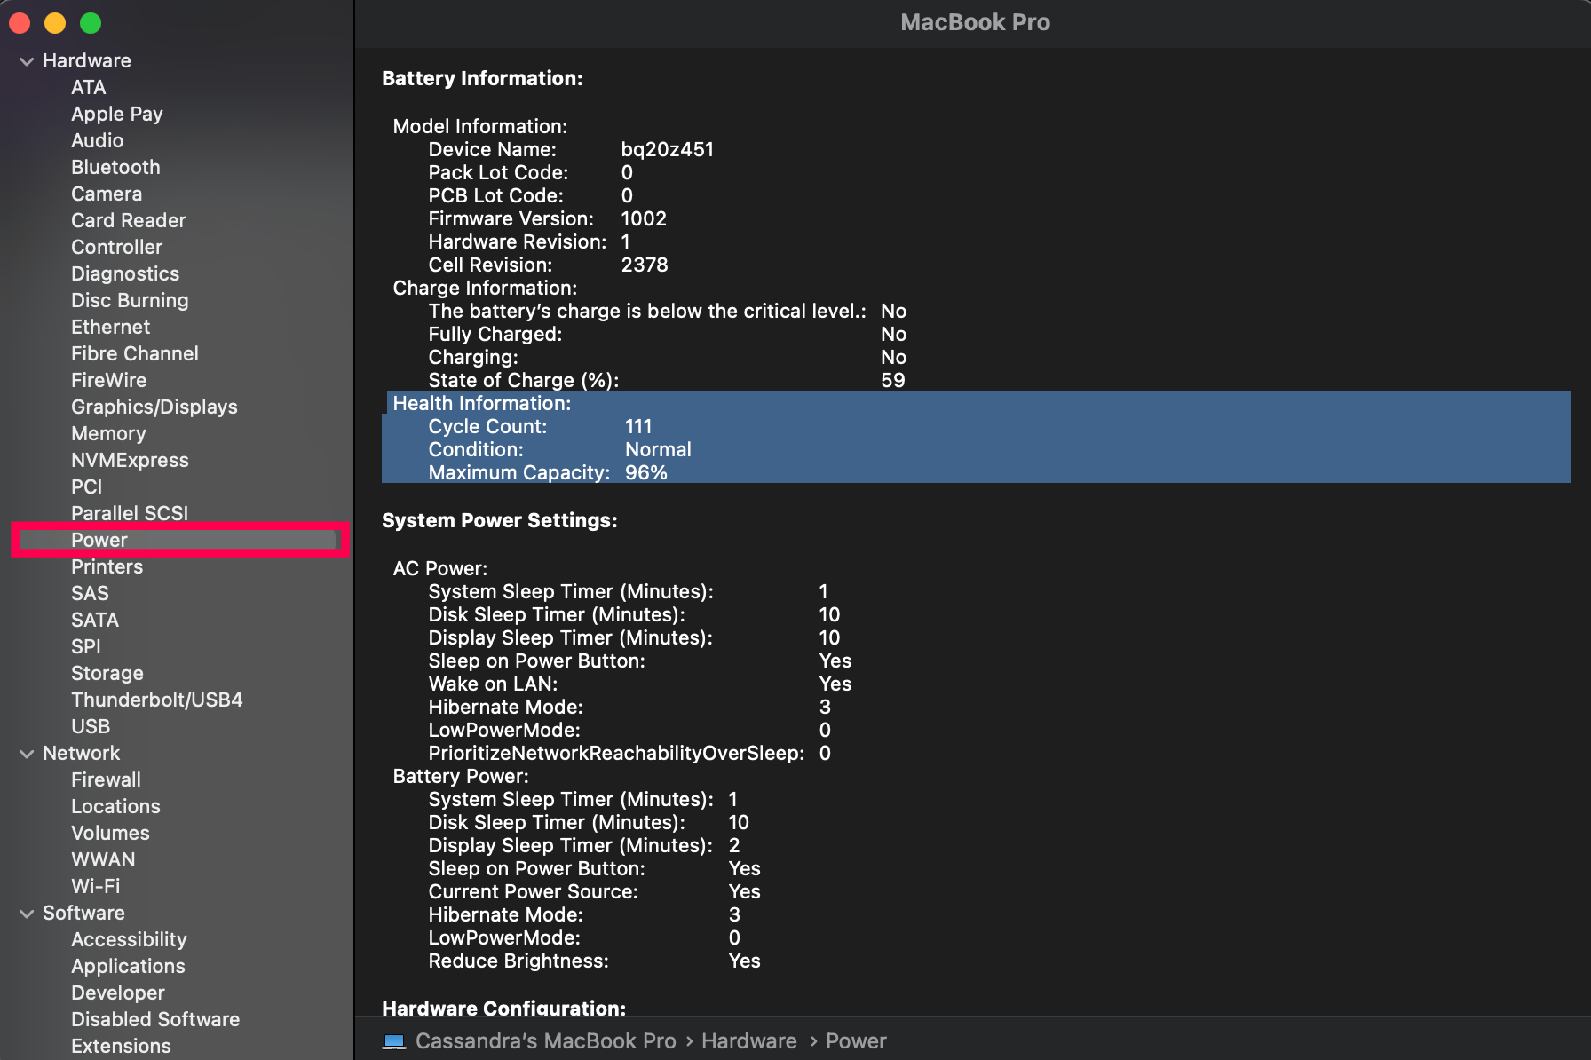This screenshot has width=1591, height=1060.
Task: Select Firewall in Network section
Action: click(x=106, y=779)
